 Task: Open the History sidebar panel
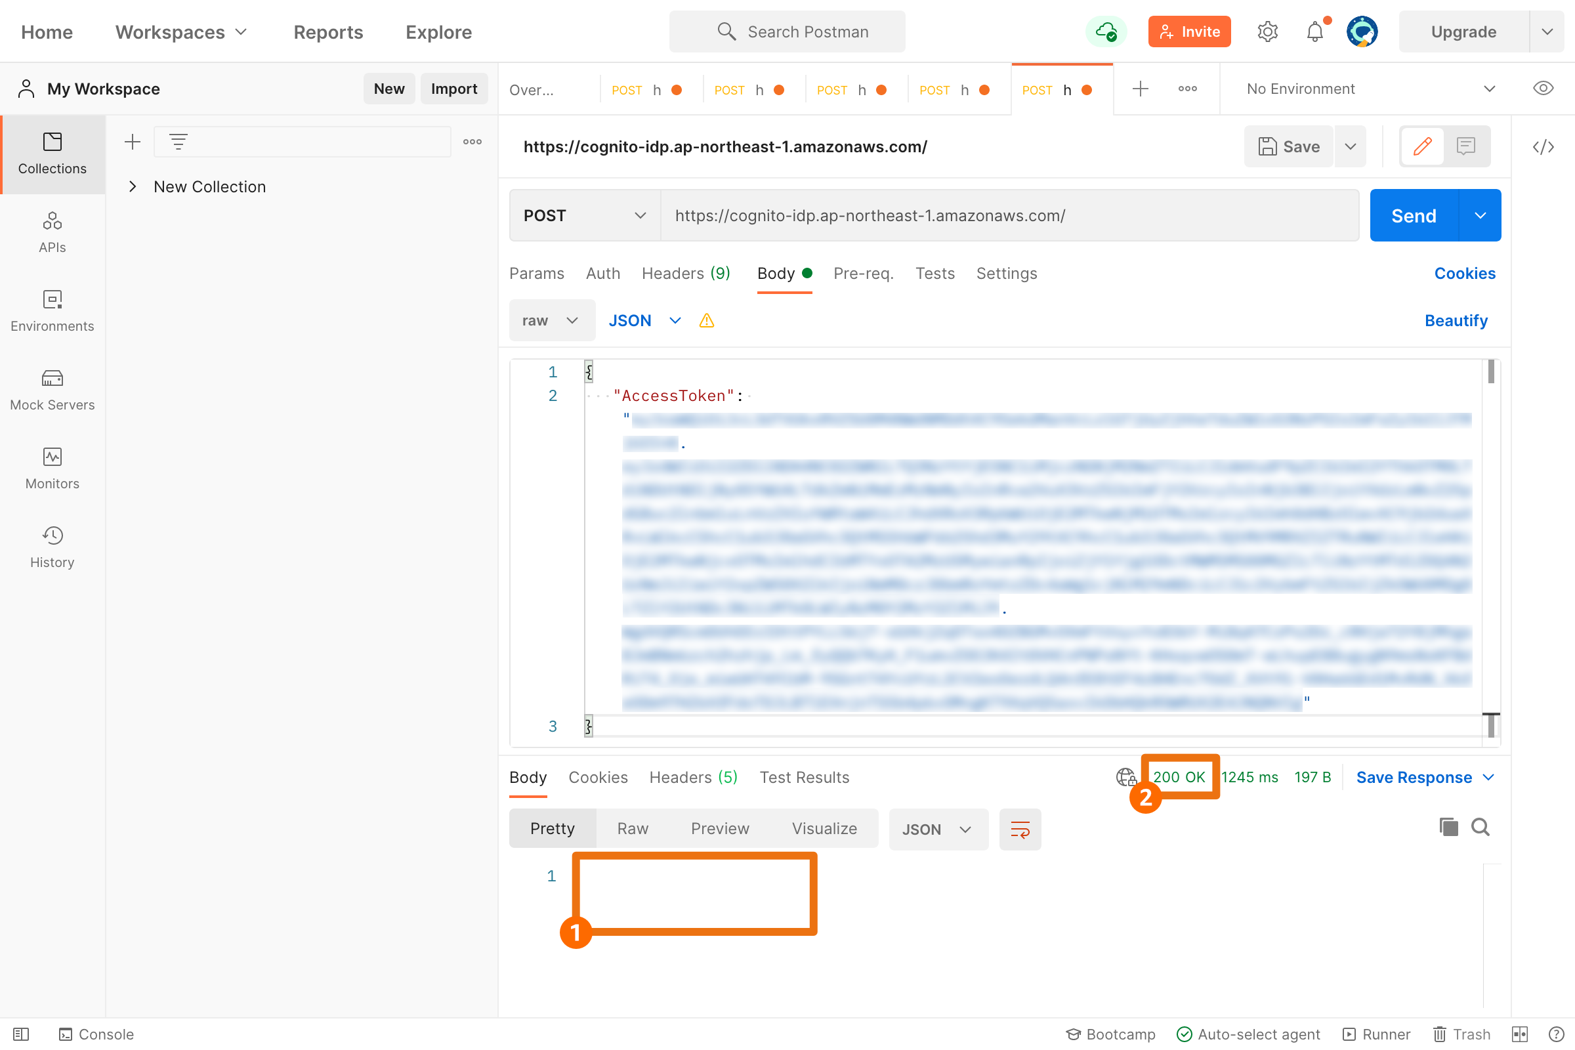pyautogui.click(x=52, y=548)
